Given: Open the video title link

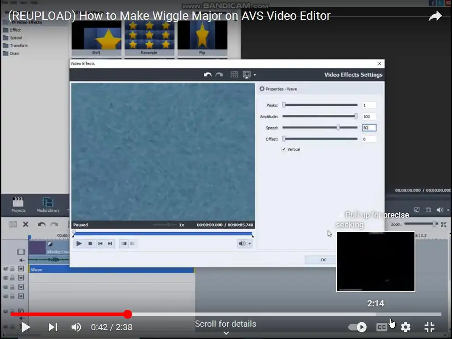Looking at the screenshot, I should [169, 16].
